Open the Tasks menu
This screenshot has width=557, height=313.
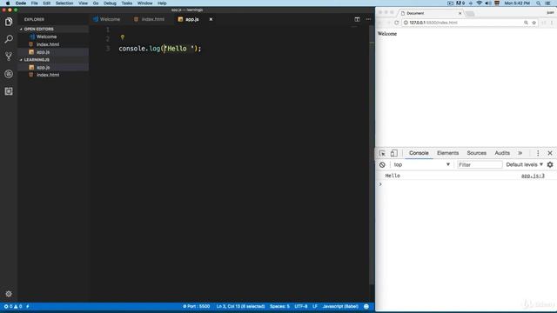(x=126, y=3)
